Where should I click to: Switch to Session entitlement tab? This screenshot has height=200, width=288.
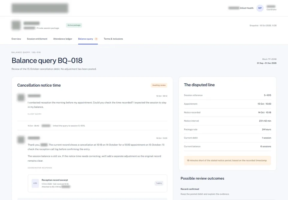click(x=37, y=39)
